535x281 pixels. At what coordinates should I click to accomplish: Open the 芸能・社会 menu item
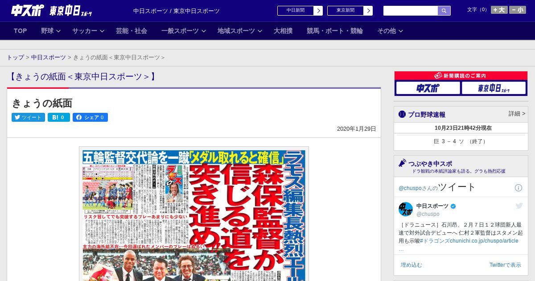pos(132,31)
